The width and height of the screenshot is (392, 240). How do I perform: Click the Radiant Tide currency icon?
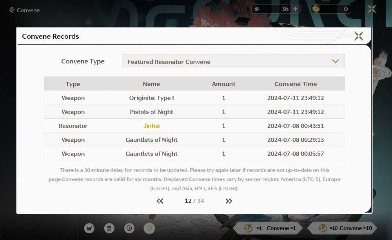[x=316, y=9]
